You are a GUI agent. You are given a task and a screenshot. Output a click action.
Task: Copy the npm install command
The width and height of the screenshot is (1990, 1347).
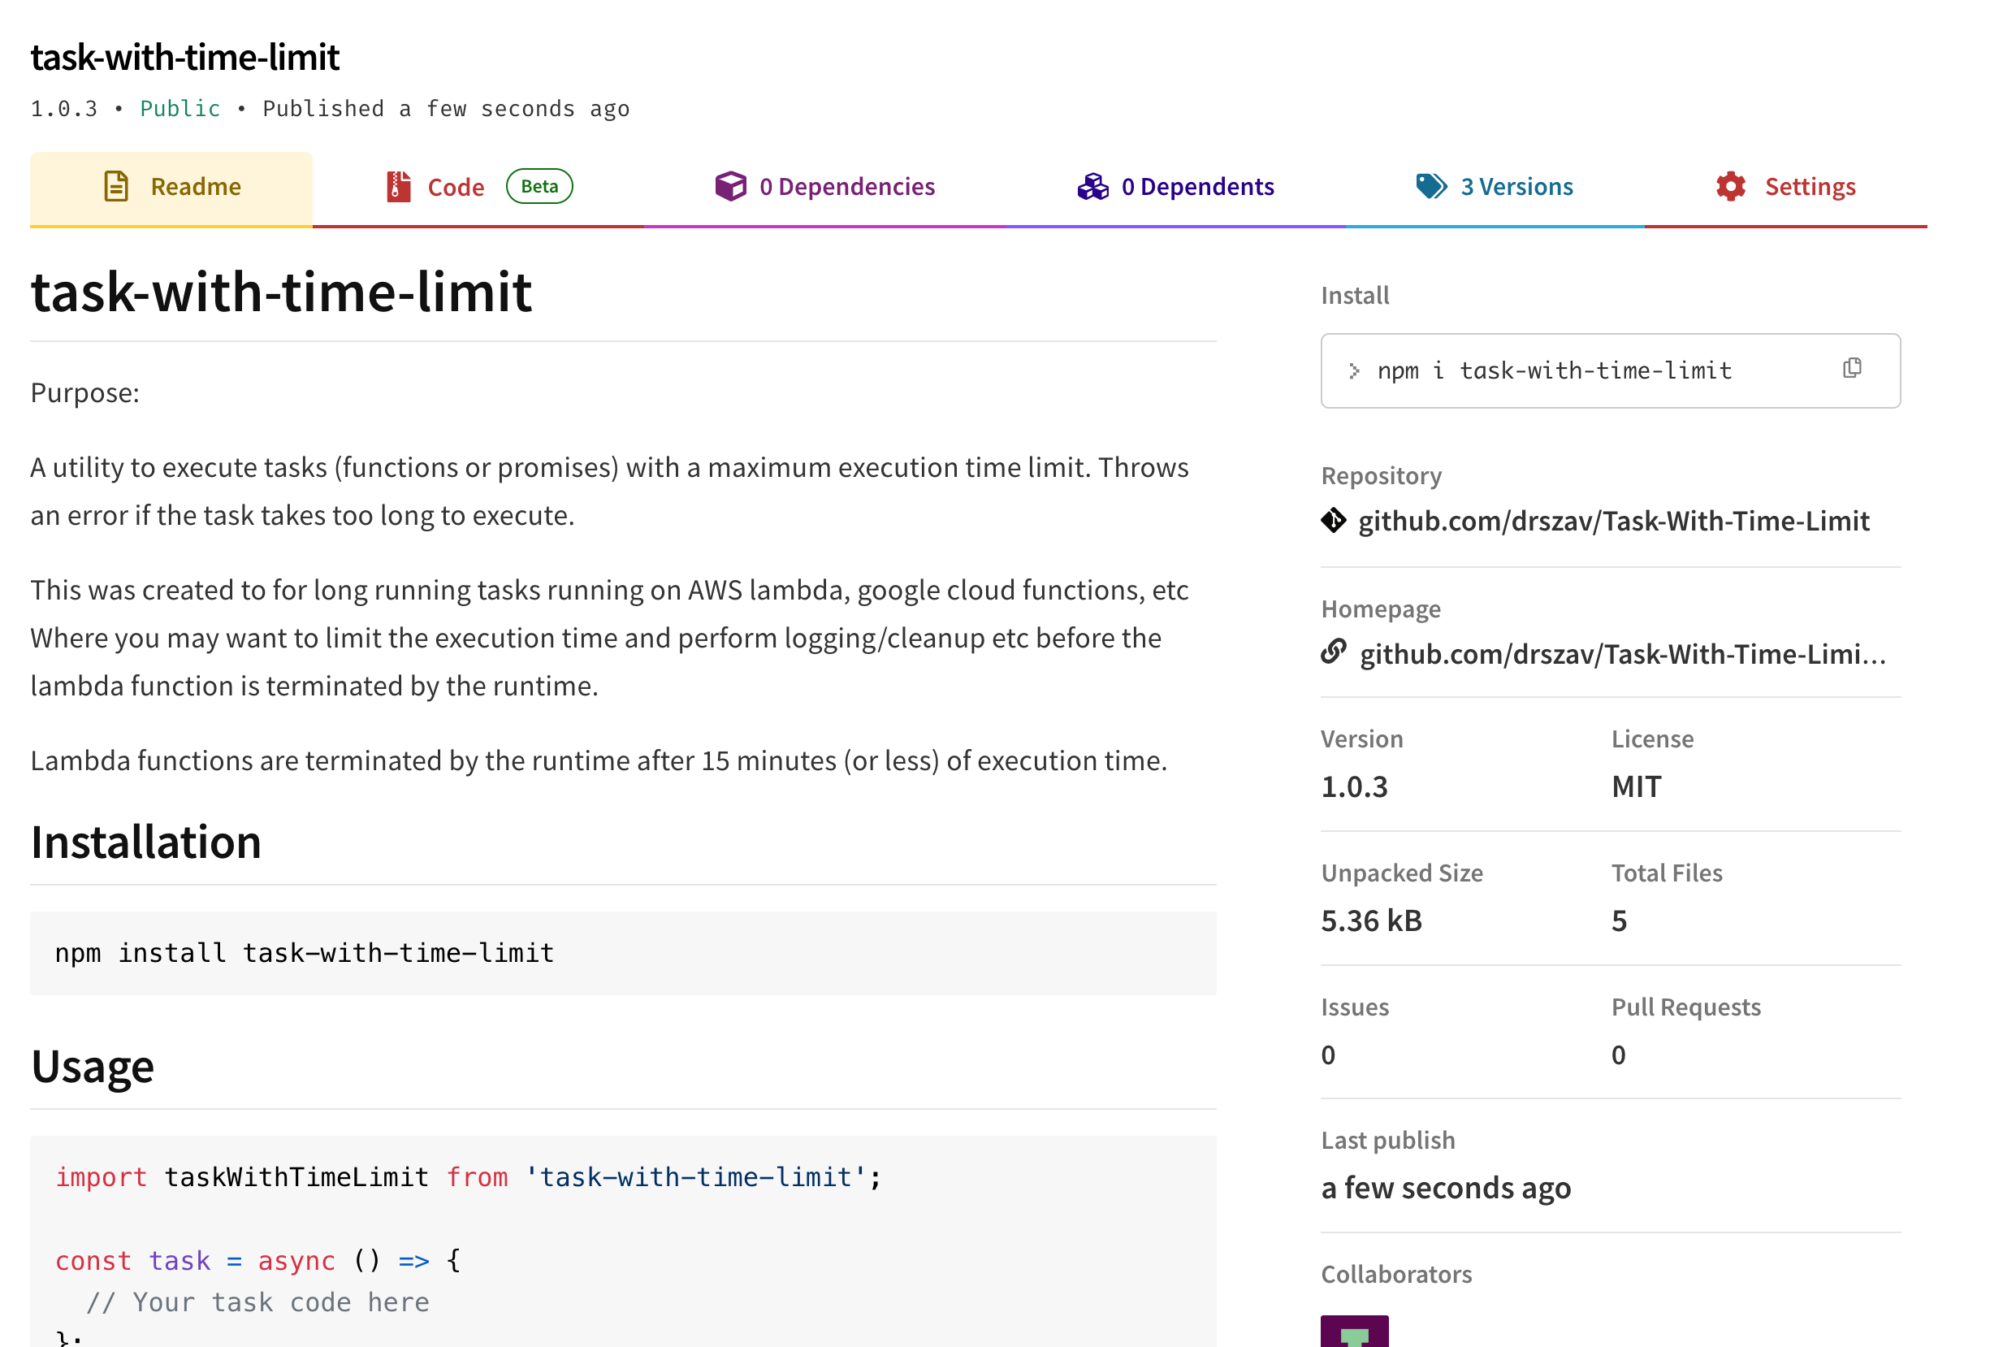coord(1852,368)
